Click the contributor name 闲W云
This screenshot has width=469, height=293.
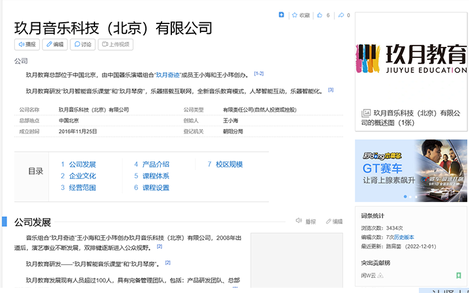(x=368, y=275)
